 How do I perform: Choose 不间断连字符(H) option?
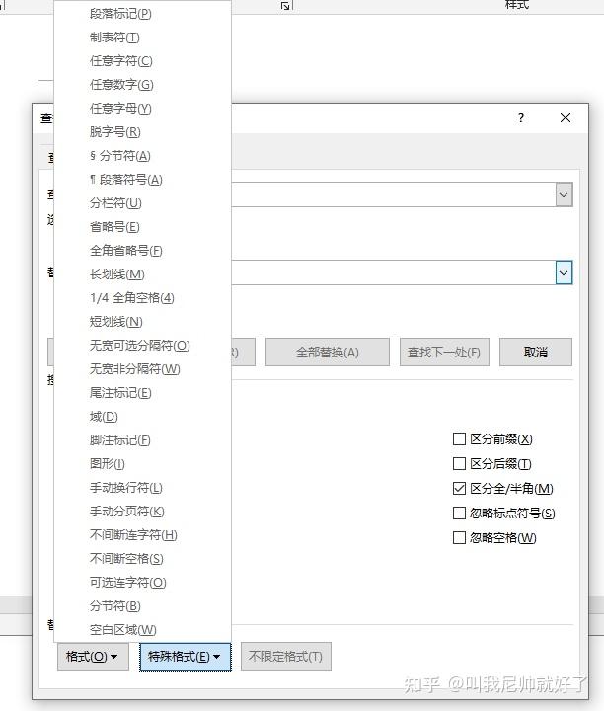pyautogui.click(x=133, y=534)
